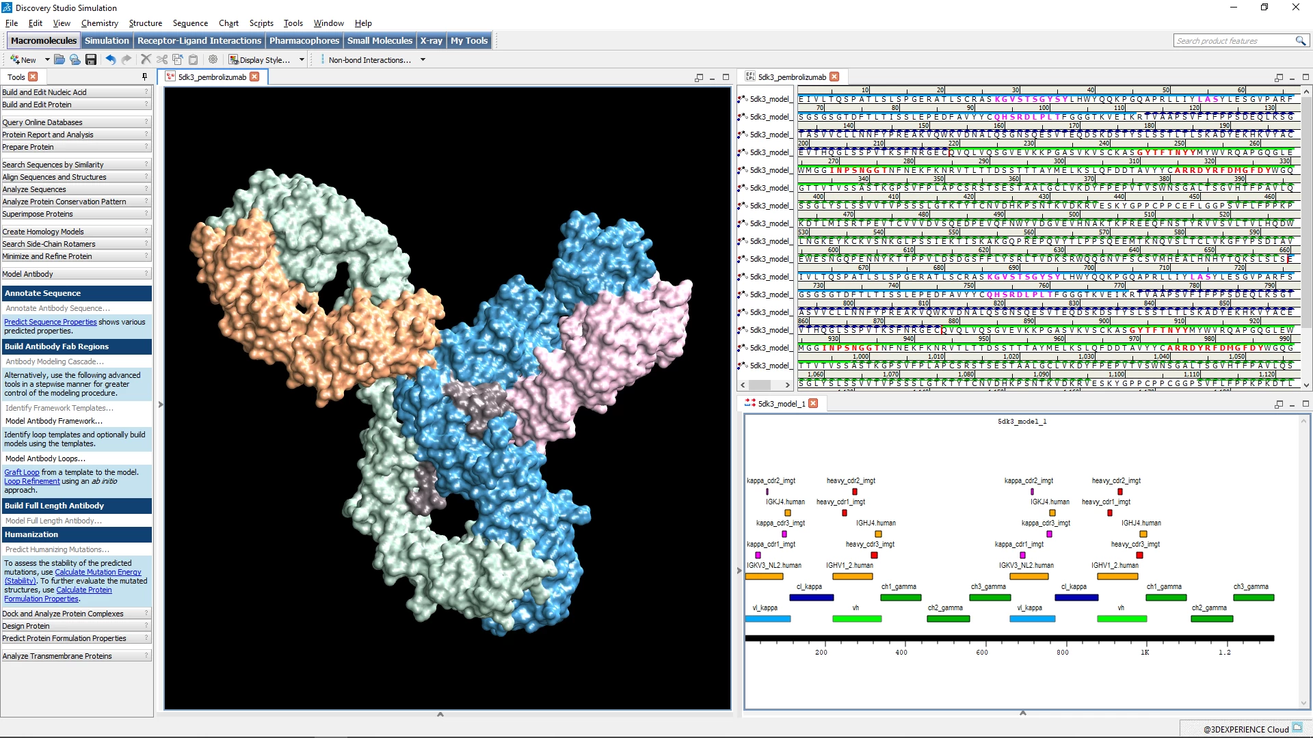
Task: Unpin the Tools panel
Action: click(143, 77)
